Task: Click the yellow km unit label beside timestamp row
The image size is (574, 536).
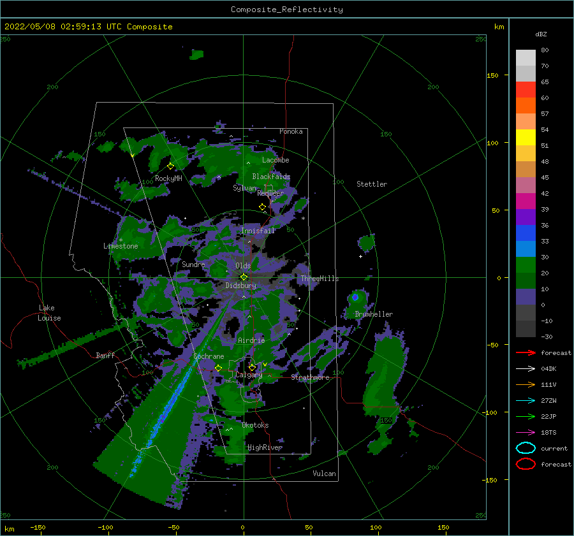Action: coord(499,27)
